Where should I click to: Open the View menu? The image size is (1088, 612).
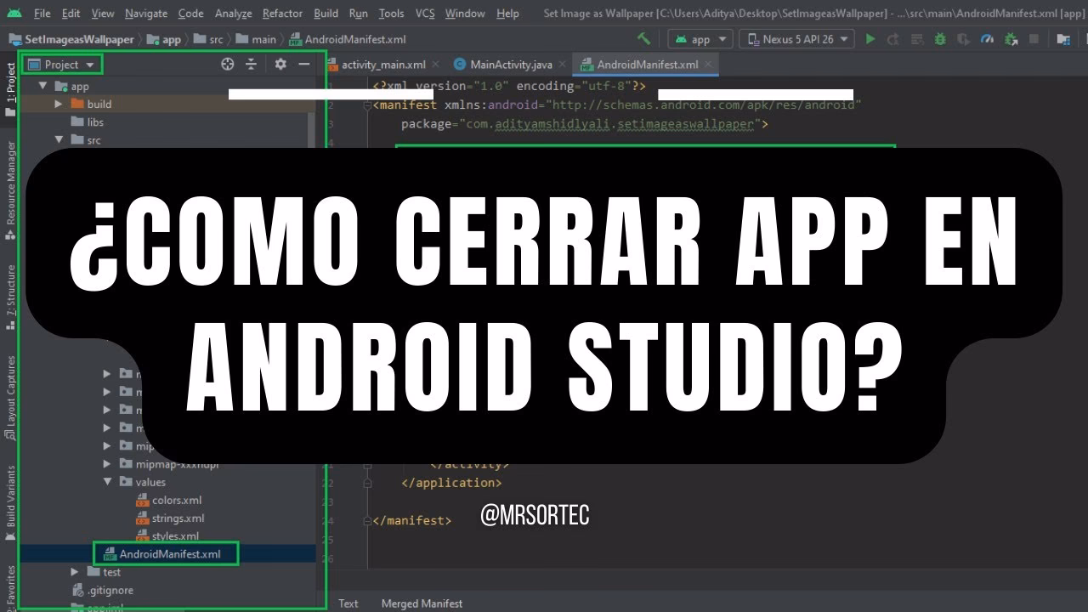click(x=102, y=13)
